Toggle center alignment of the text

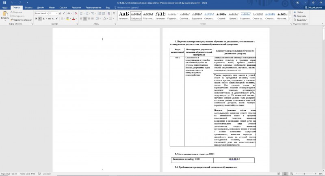(85, 19)
